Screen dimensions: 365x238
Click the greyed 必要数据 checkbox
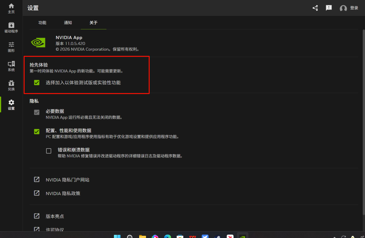pyautogui.click(x=37, y=112)
